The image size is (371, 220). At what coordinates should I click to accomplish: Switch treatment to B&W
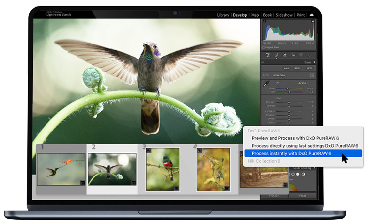[x=297, y=68]
